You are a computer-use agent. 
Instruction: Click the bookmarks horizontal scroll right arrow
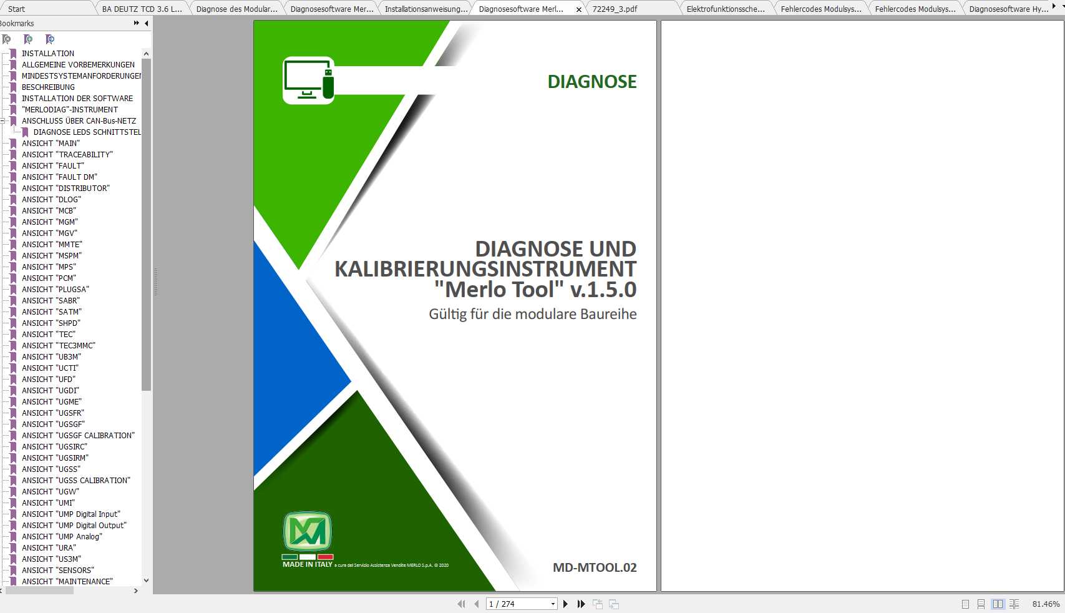point(135,591)
